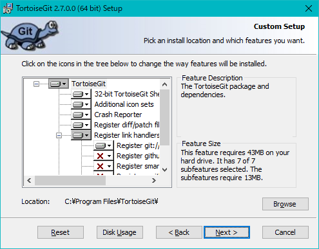Screen dimensions: 319x249
Task: Select the 32-bit TortoiseGit Shell tree item
Action: (127, 94)
